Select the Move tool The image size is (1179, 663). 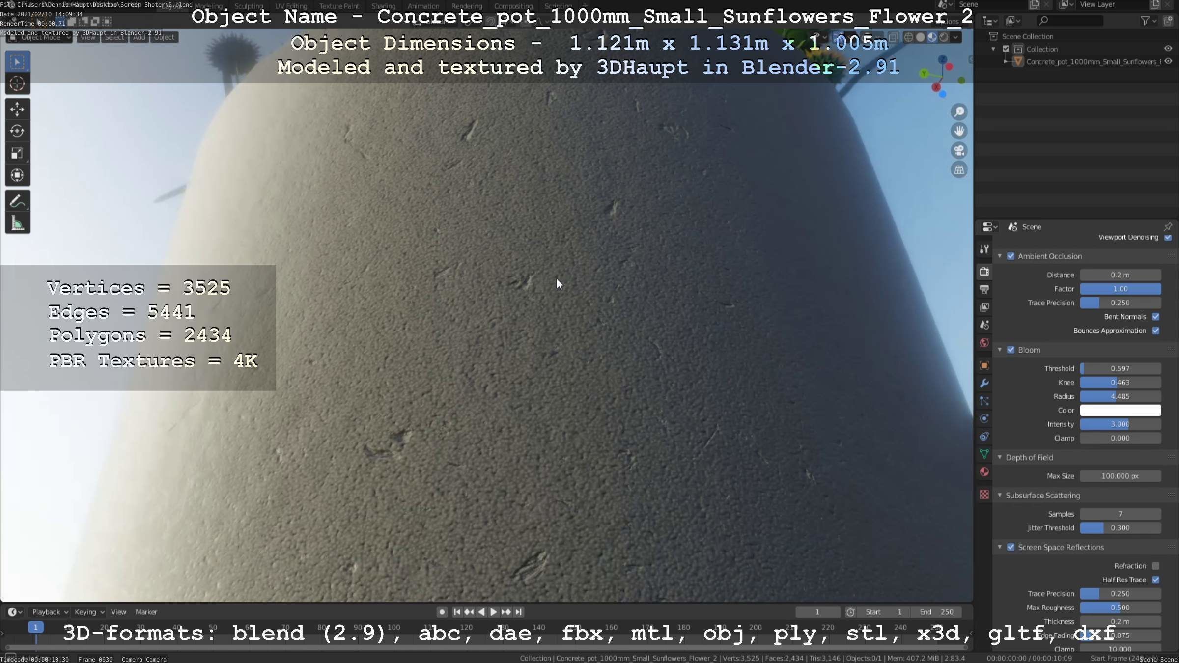(x=17, y=109)
